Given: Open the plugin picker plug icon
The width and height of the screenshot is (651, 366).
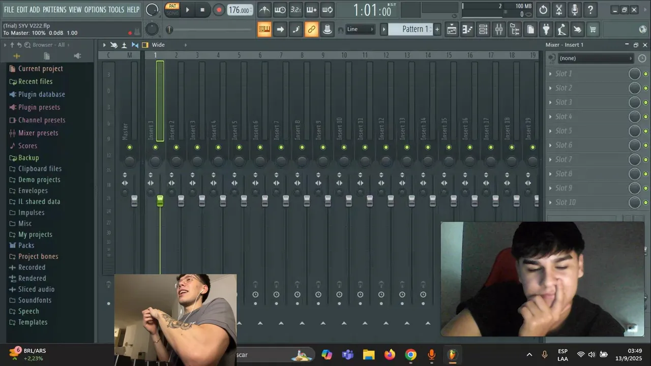Looking at the screenshot, I should [546, 29].
